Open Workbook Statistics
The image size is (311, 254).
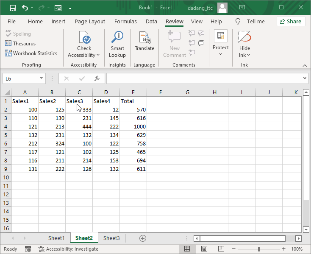tap(31, 53)
